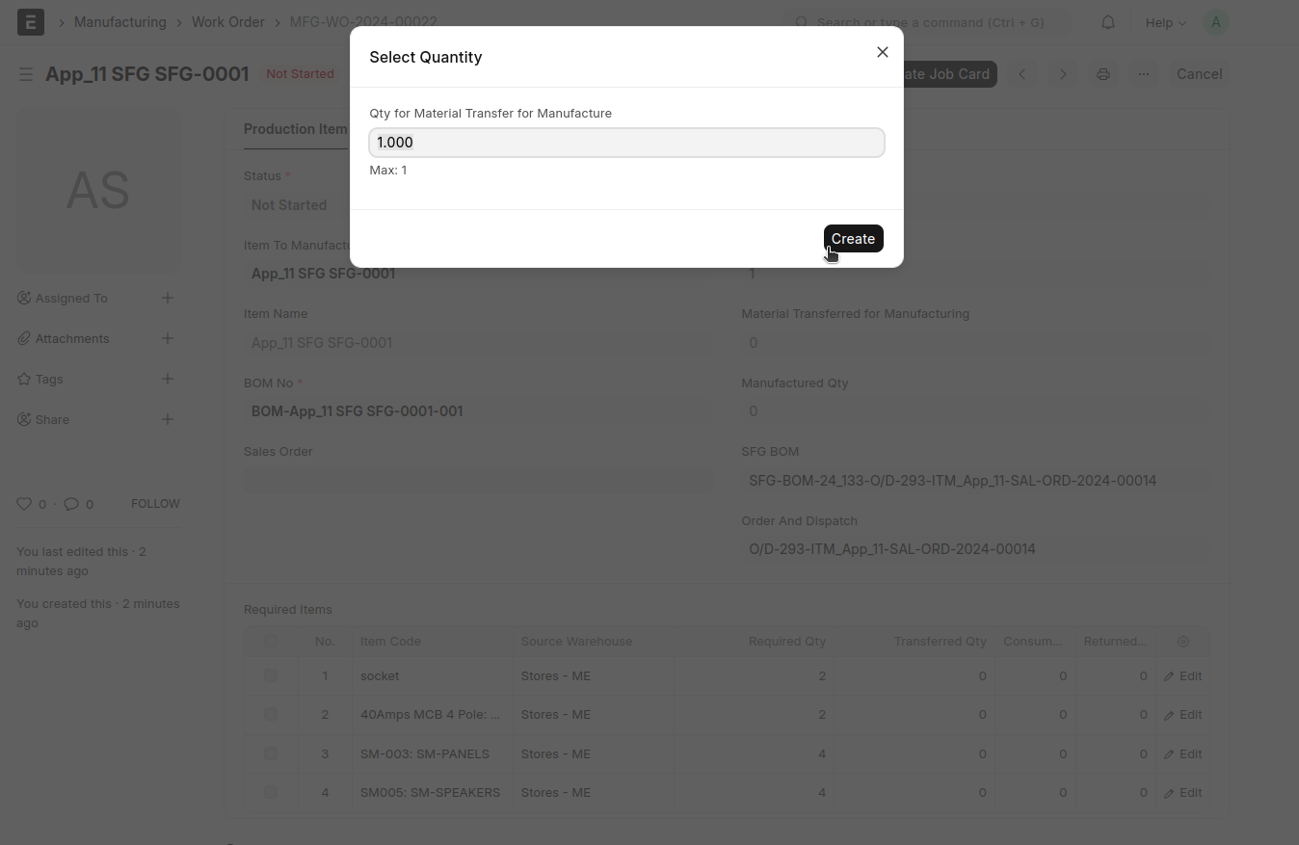Open the notifications bell
The width and height of the screenshot is (1299, 845).
pyautogui.click(x=1108, y=22)
